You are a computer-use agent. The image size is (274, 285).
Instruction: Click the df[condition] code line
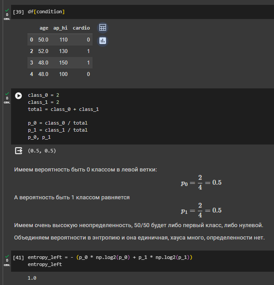click(x=46, y=11)
